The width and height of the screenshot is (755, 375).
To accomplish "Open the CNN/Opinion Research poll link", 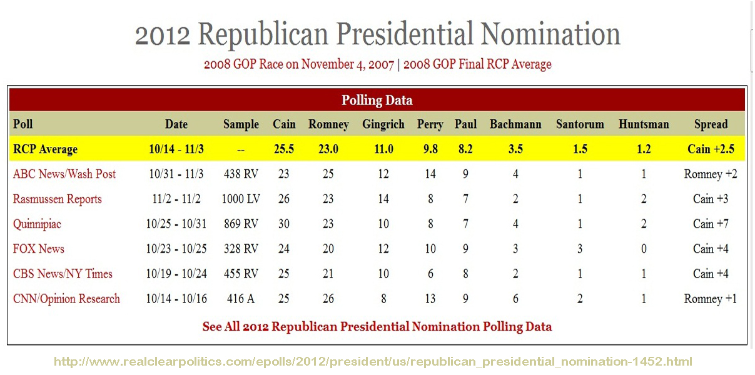I will click(66, 299).
